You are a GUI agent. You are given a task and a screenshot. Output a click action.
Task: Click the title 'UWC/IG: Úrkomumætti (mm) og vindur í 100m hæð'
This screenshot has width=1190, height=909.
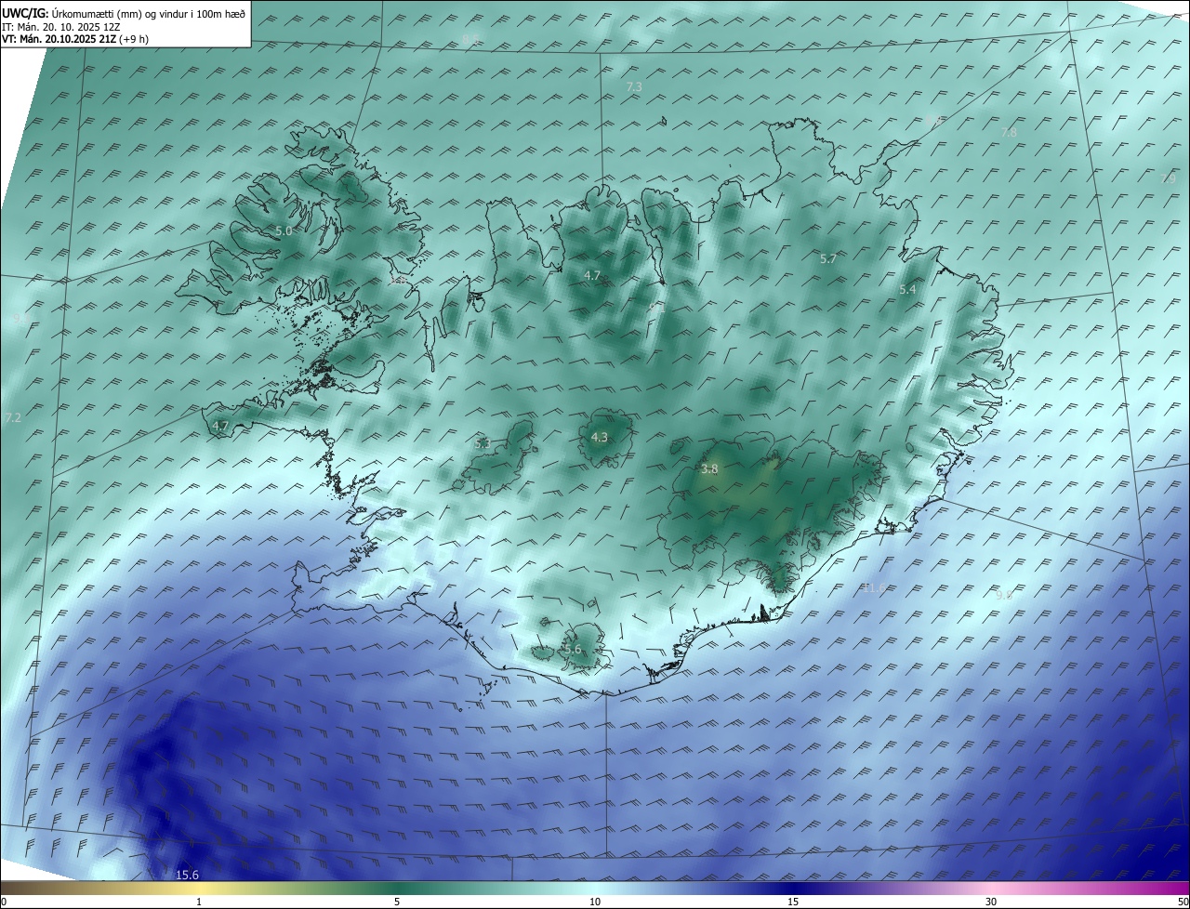pyautogui.click(x=124, y=13)
